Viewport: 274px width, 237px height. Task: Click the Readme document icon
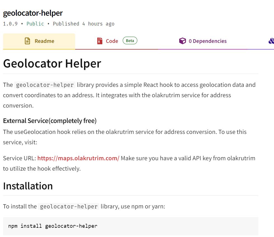click(27, 41)
